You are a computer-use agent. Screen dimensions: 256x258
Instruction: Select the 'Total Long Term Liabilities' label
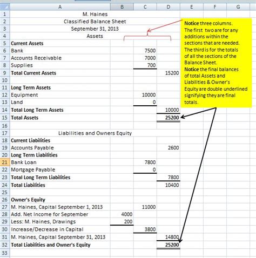pyautogui.click(x=60, y=178)
